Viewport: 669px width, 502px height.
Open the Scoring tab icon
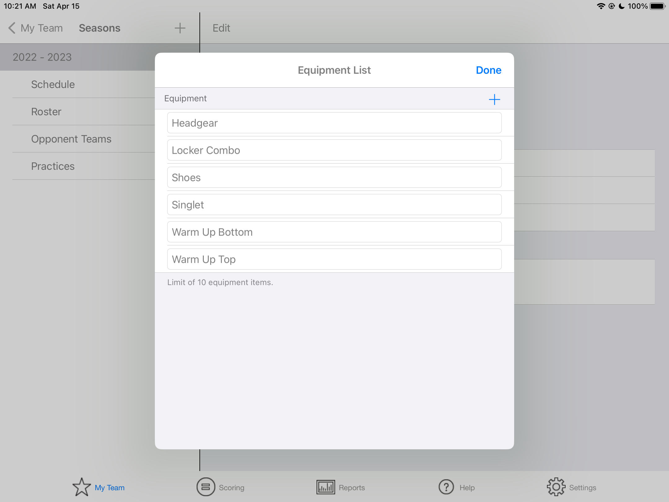click(x=206, y=487)
